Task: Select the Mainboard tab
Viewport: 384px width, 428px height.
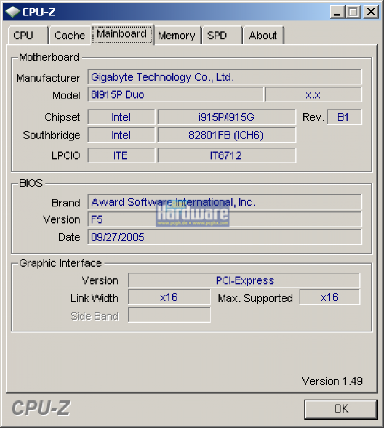Action: [122, 34]
